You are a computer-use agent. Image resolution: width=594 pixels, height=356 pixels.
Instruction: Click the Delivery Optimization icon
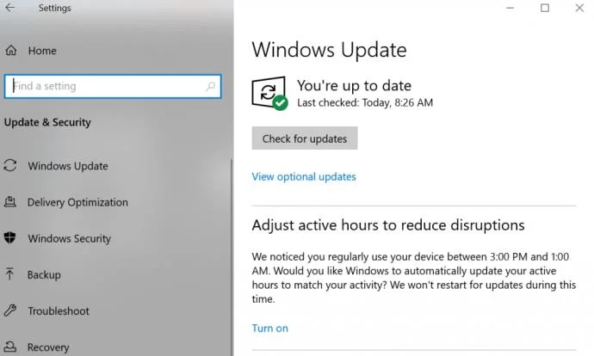click(9, 202)
